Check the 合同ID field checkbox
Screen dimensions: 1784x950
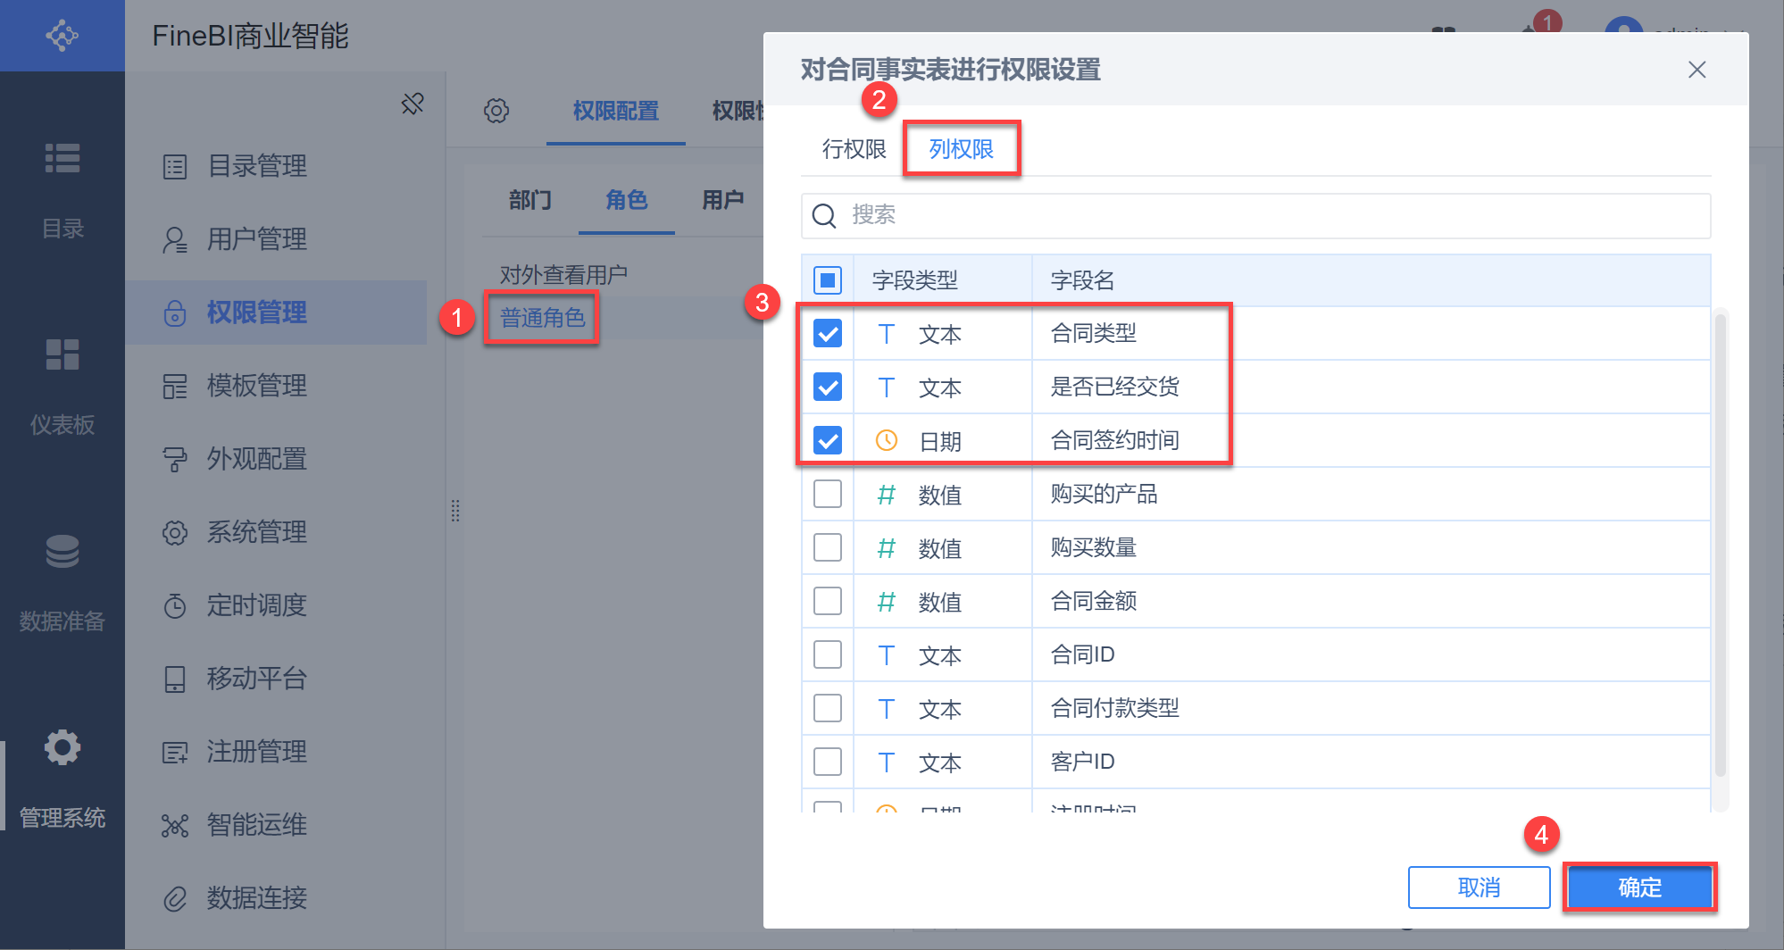click(828, 654)
